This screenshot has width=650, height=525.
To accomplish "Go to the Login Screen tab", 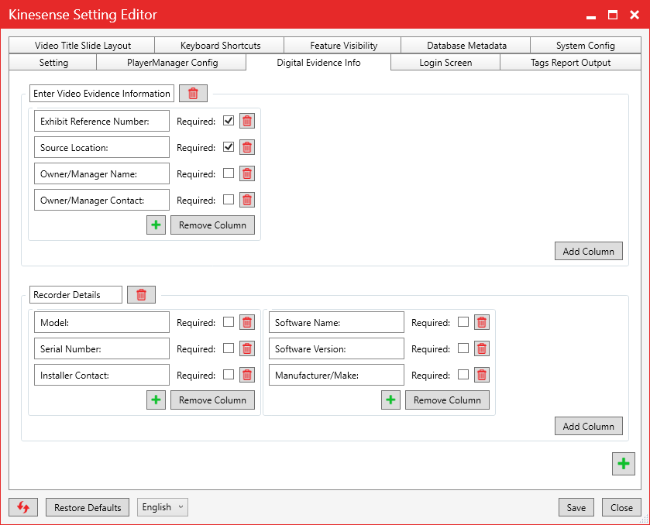I will pos(445,63).
